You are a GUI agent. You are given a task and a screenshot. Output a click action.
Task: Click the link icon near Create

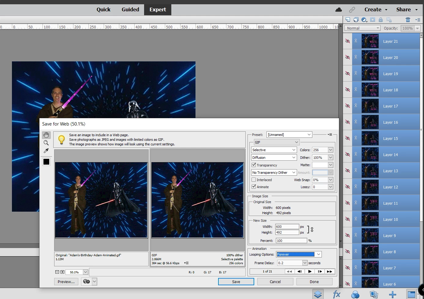click(352, 10)
